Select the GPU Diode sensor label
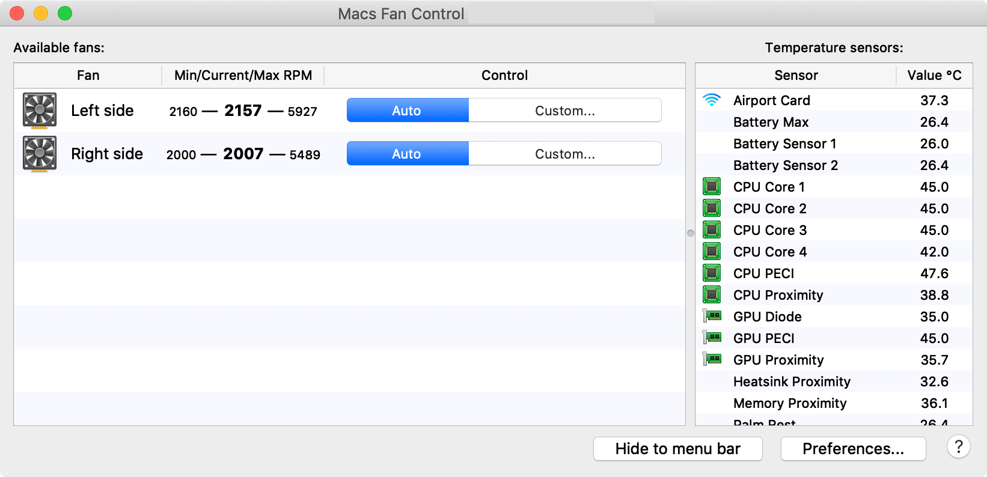This screenshot has width=987, height=477. click(x=768, y=317)
